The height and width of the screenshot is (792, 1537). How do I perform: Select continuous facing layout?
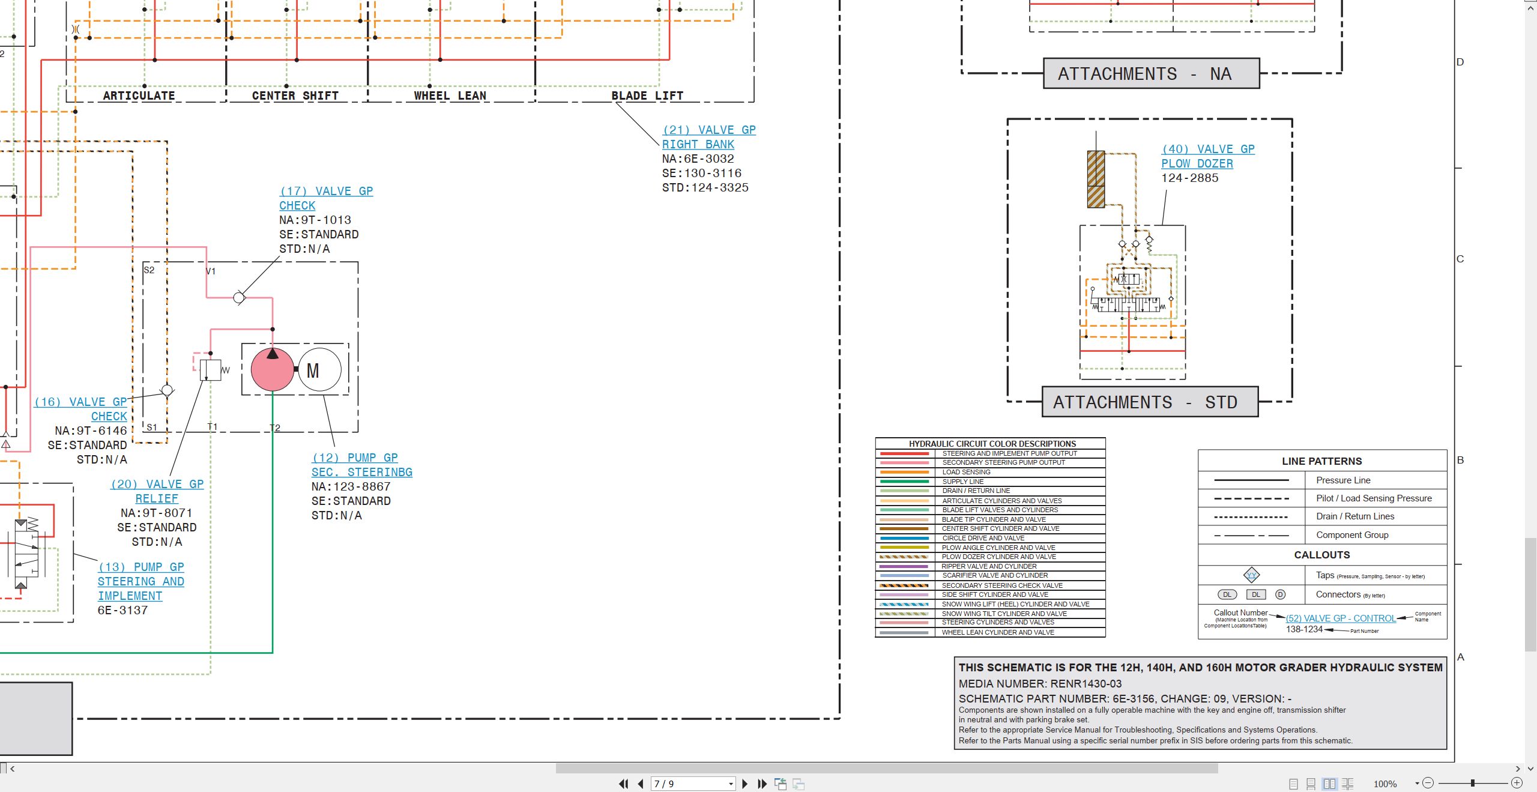point(1348,784)
